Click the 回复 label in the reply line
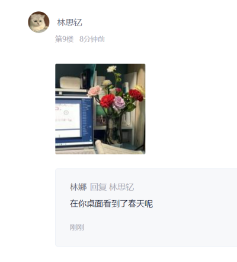The height and width of the screenshot is (262, 237). [98, 187]
